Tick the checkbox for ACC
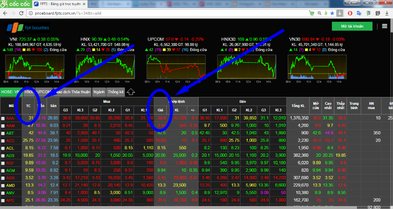This screenshot has width=393, height=209. pos(3,141)
